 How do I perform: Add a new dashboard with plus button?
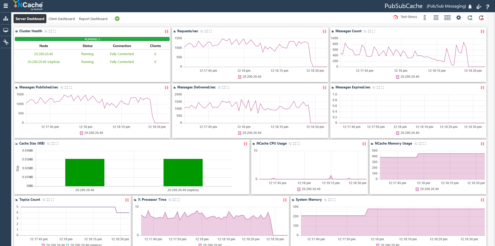click(117, 18)
